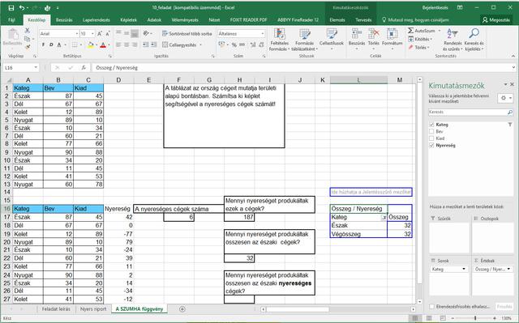Click the formula bar input
This screenshot has width=519, height=323.
click(301, 68)
